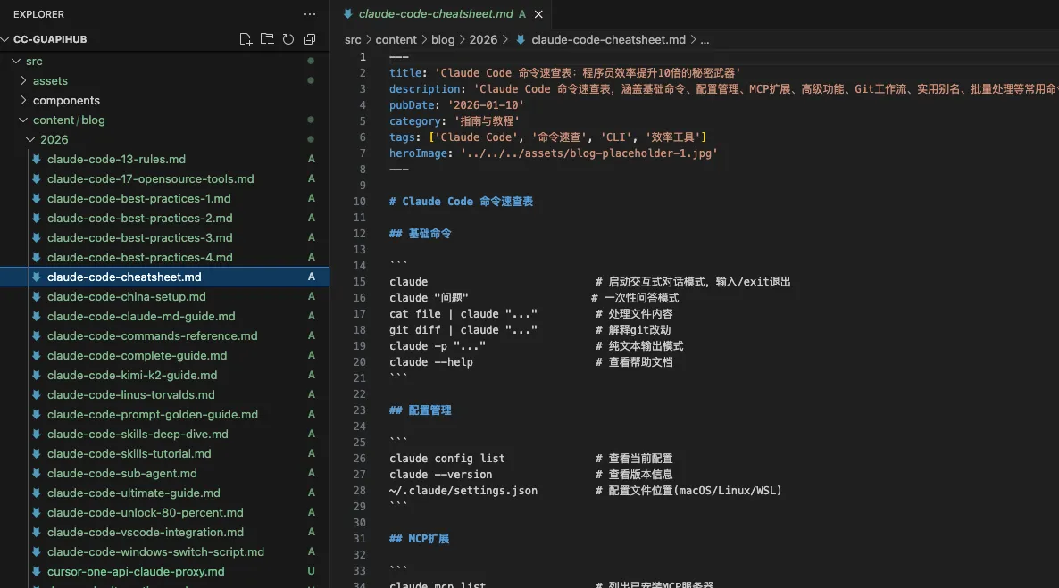
Task: Collapse the CC-GUAPIHUB project section
Action: click(5, 39)
